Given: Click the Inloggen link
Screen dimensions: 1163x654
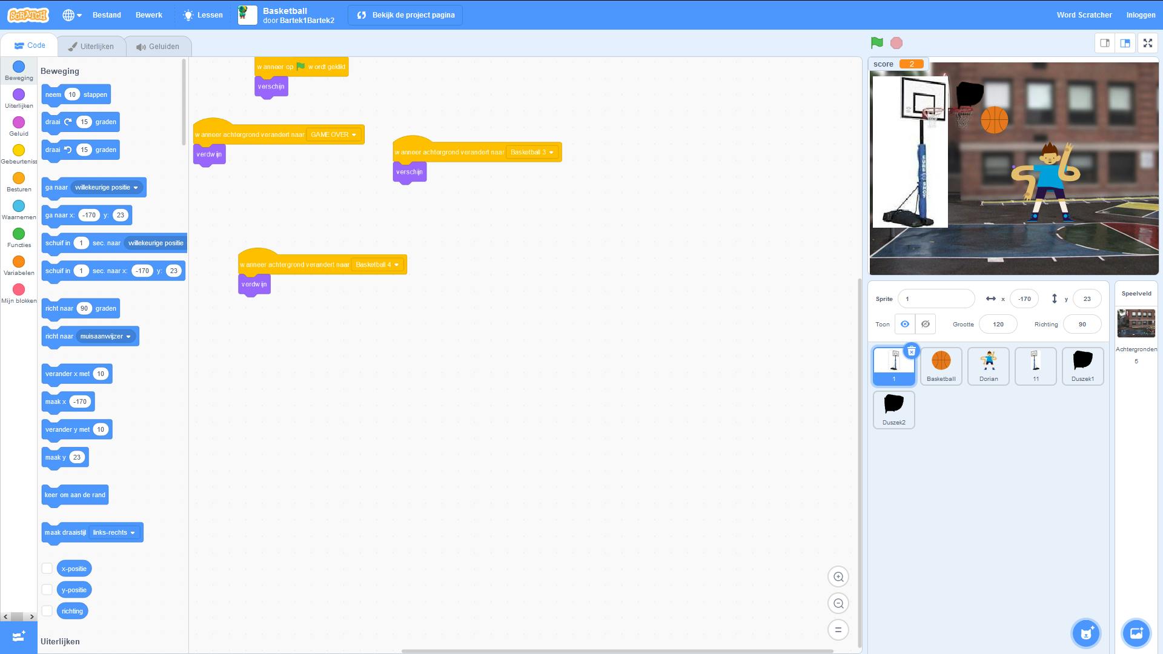Looking at the screenshot, I should (x=1141, y=15).
